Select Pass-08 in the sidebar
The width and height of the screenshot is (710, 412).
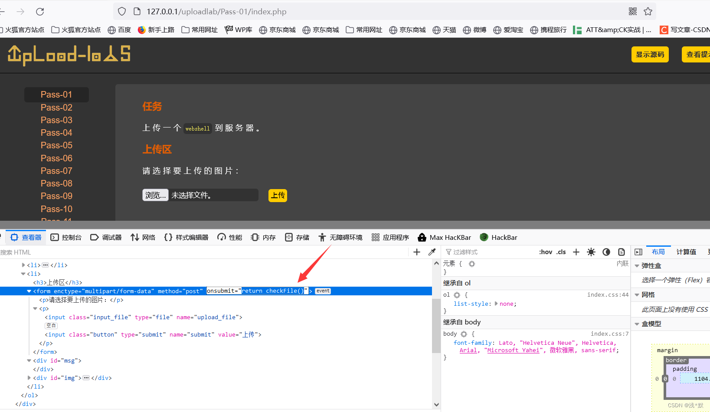tap(56, 183)
